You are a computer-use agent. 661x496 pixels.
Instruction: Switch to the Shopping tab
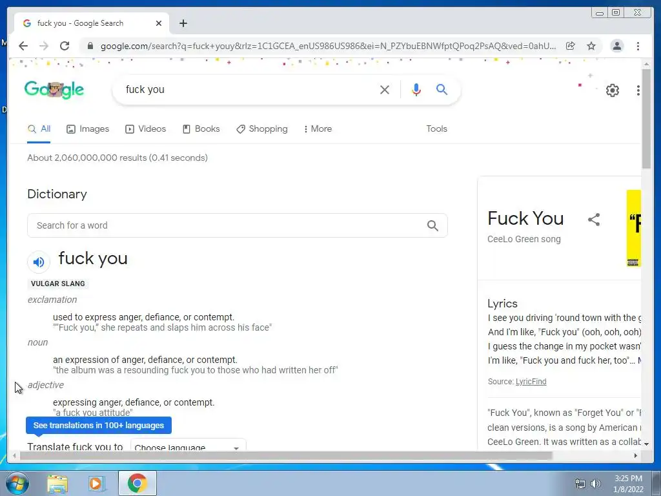coord(262,129)
